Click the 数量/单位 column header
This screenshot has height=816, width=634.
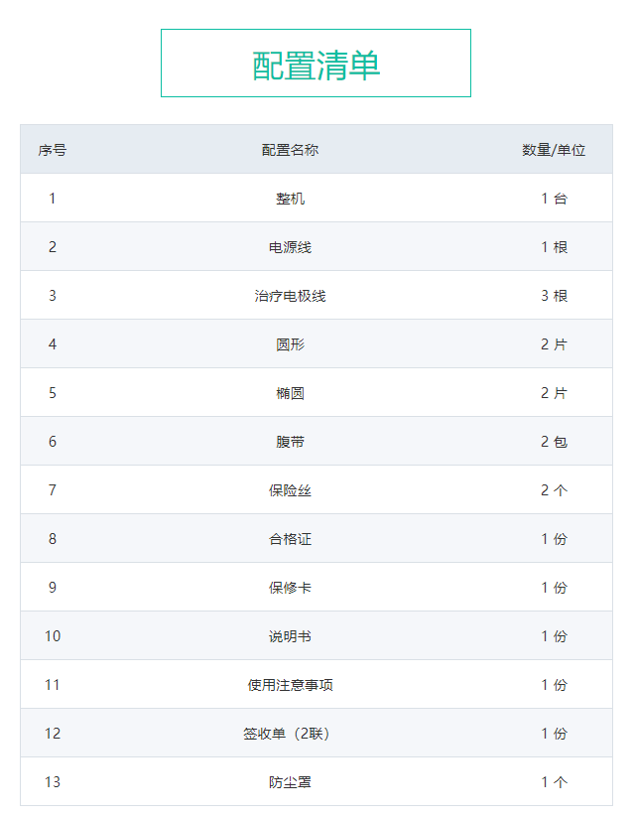(x=554, y=150)
